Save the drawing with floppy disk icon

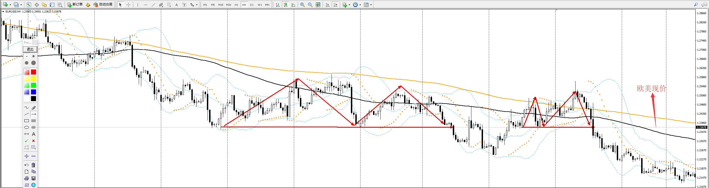[34, 178]
